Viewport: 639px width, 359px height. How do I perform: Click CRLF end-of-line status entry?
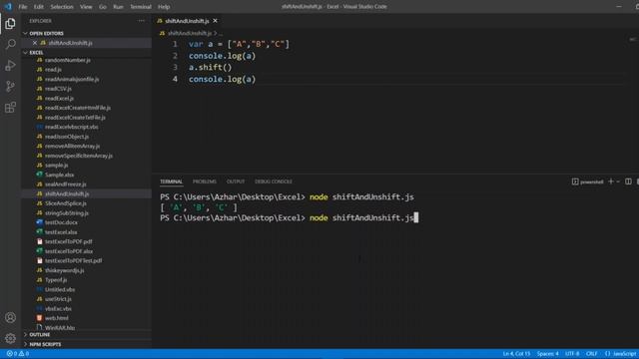[x=592, y=354]
